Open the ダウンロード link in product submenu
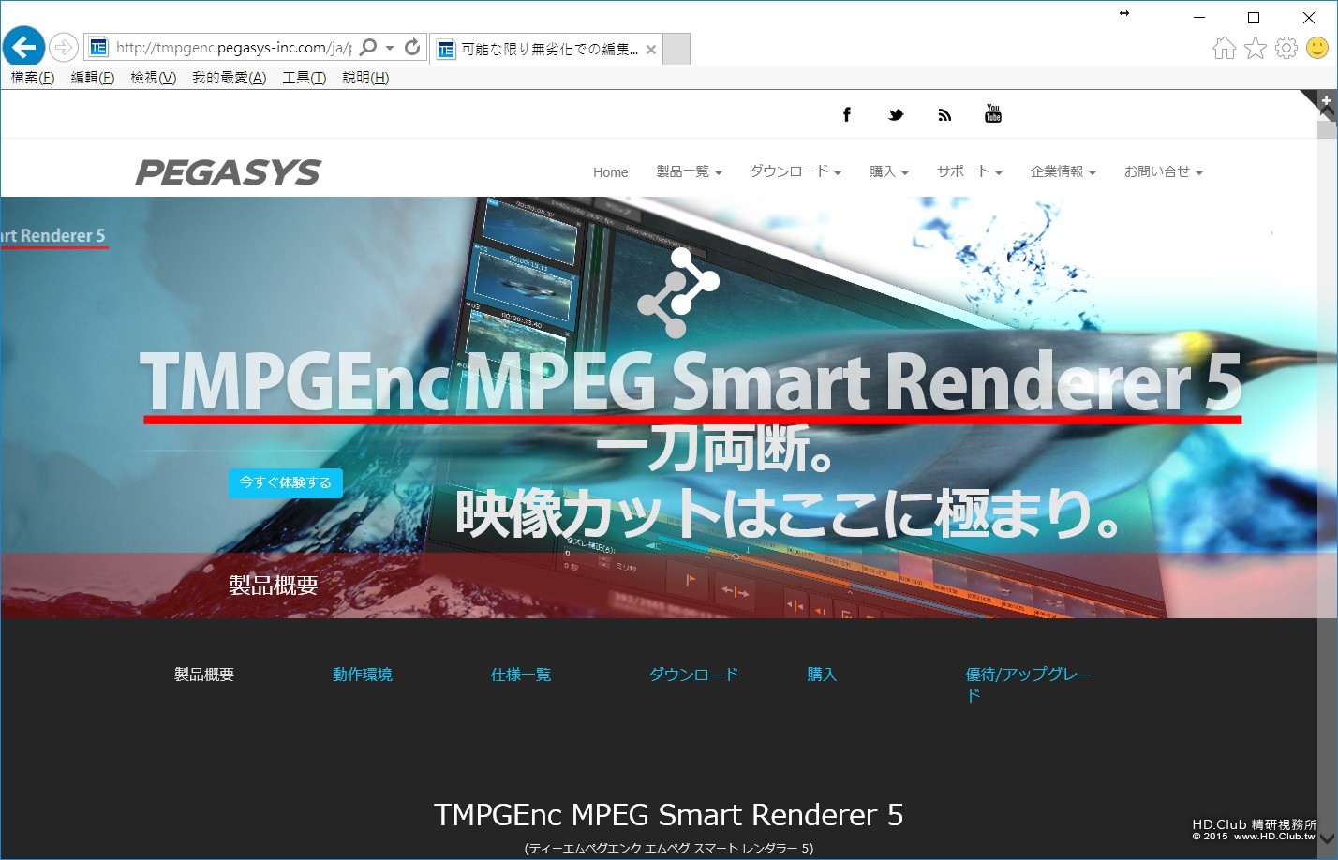Screen dimensions: 1338x860 tap(694, 675)
